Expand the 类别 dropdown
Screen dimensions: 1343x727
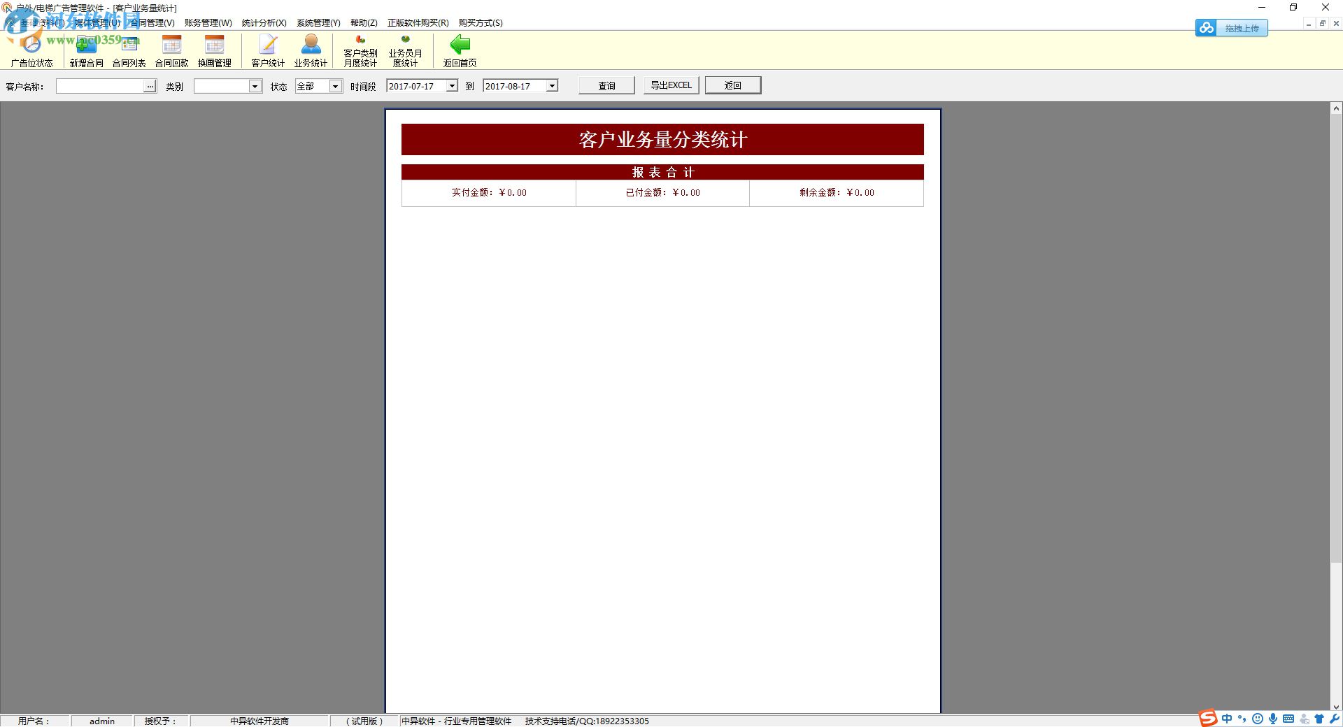[x=255, y=86]
